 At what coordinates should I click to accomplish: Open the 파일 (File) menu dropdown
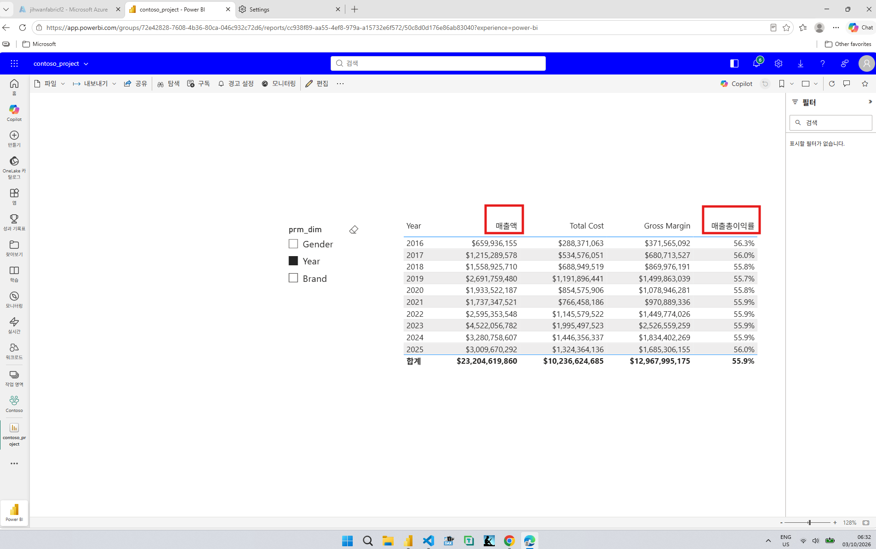50,84
